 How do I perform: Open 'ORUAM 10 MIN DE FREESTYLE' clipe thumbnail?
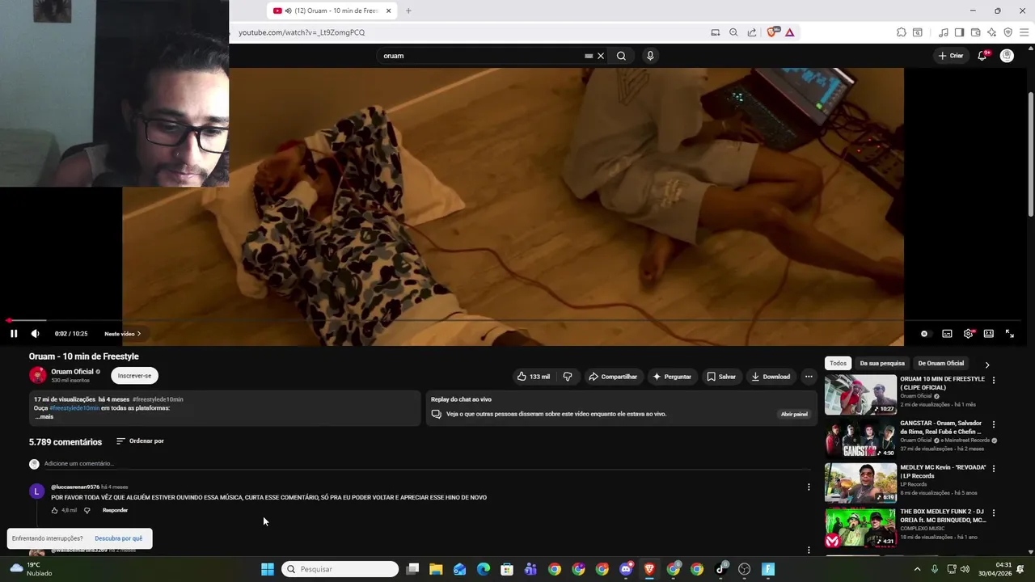(x=860, y=394)
